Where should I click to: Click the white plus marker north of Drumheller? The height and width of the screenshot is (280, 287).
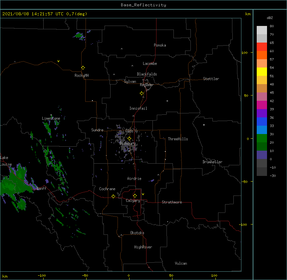point(204,125)
